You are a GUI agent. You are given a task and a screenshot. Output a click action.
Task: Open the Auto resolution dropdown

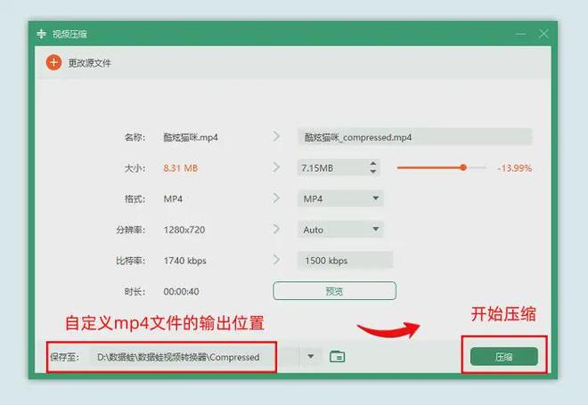pos(340,230)
